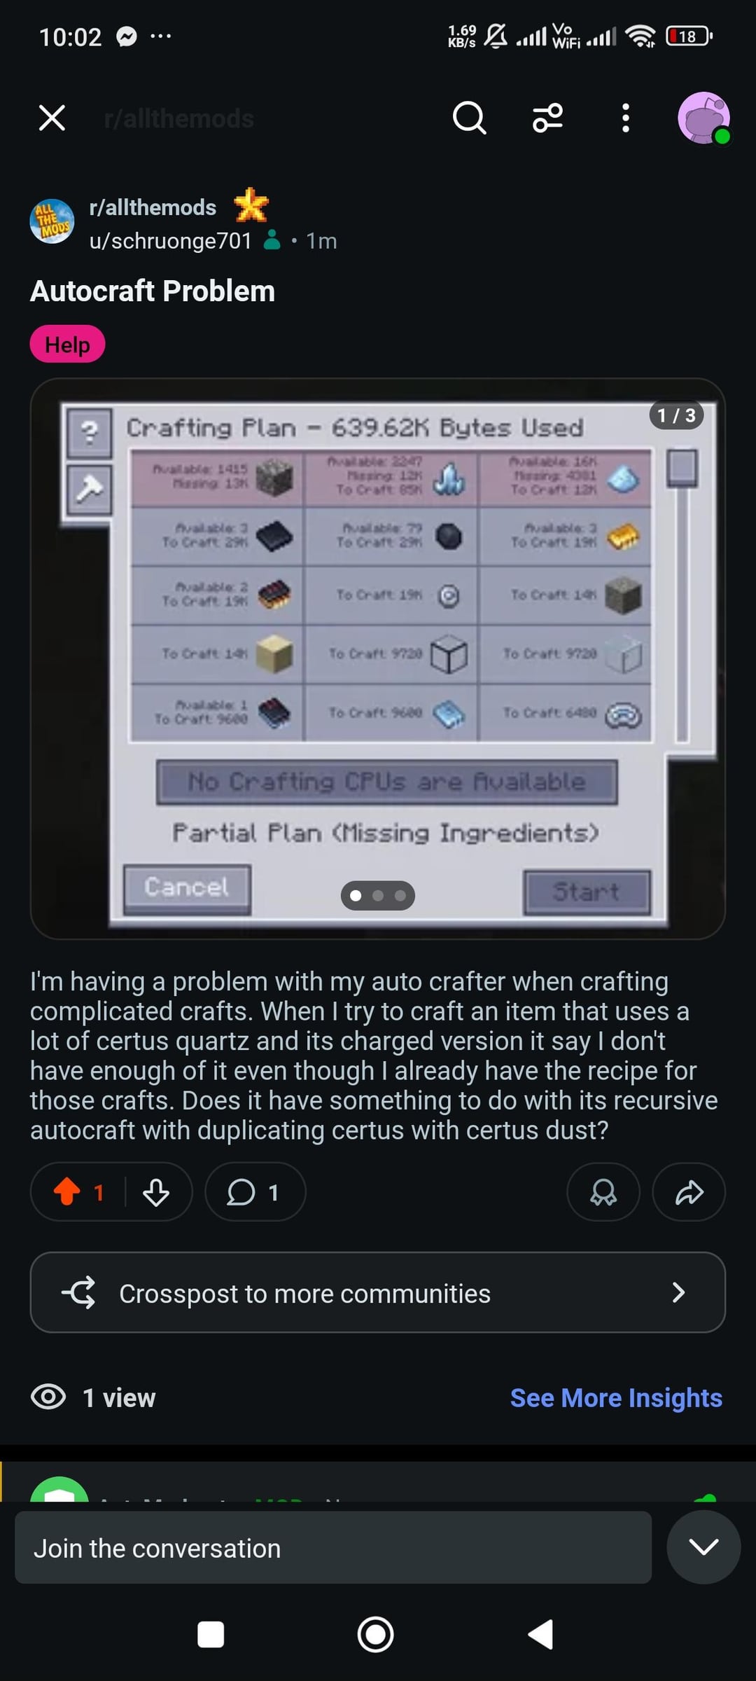Screen dimensions: 756x1681
Task: Open the r/allthemods community link
Action: tap(153, 207)
